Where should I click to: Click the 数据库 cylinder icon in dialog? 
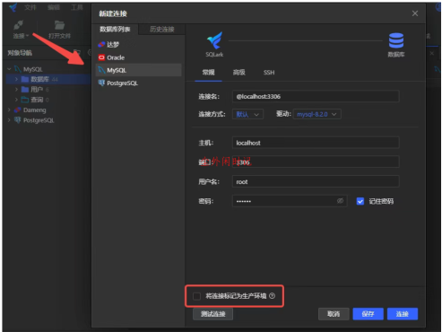coord(396,40)
